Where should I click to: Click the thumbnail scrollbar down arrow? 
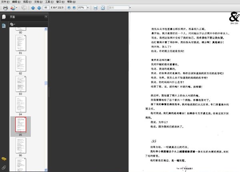tap(46, 170)
